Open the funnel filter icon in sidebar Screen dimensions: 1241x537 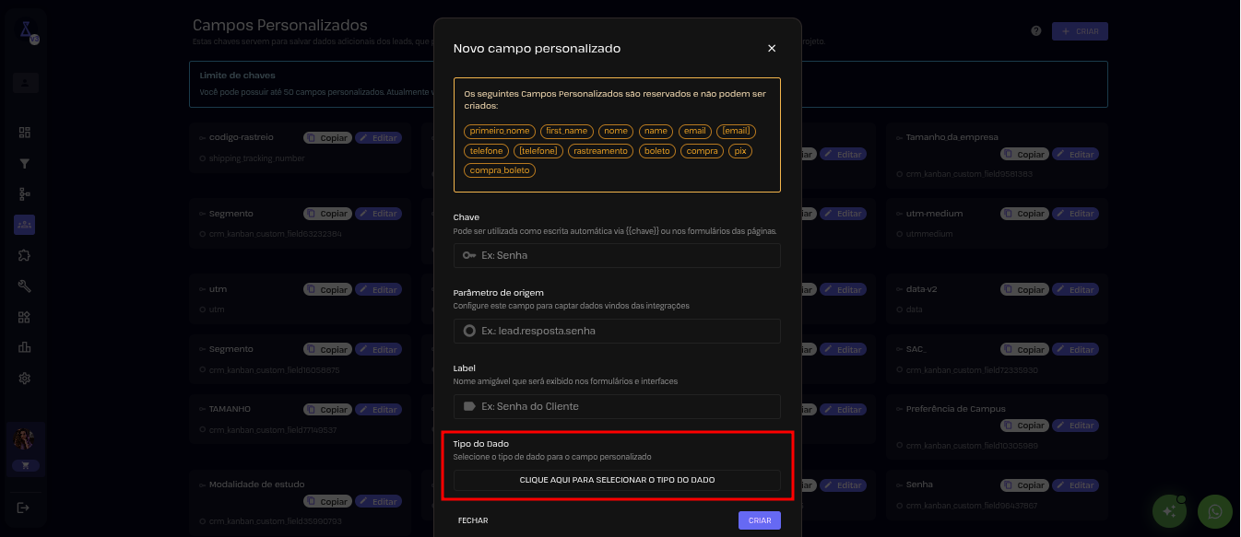(x=25, y=164)
